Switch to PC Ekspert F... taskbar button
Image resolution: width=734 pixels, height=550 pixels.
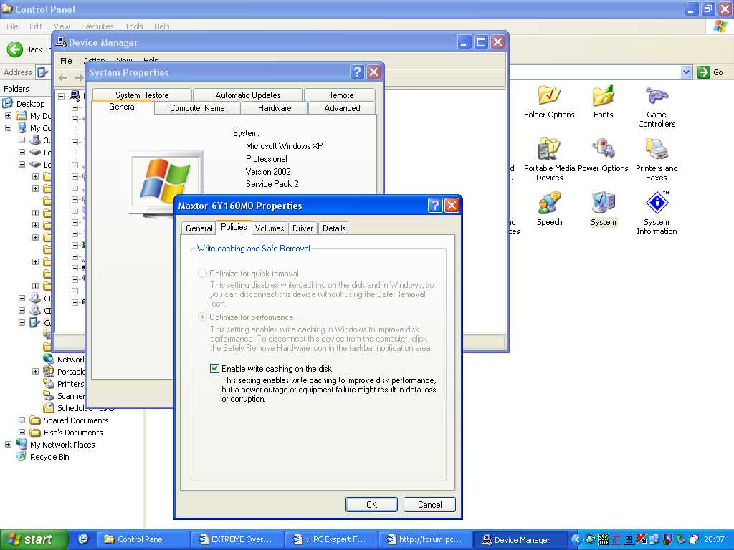pyautogui.click(x=330, y=539)
